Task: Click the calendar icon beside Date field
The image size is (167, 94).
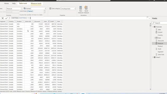Action: [156, 38]
